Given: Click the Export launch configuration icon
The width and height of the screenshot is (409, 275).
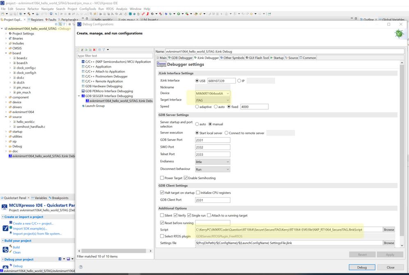Looking at the screenshot, I should point(86,50).
